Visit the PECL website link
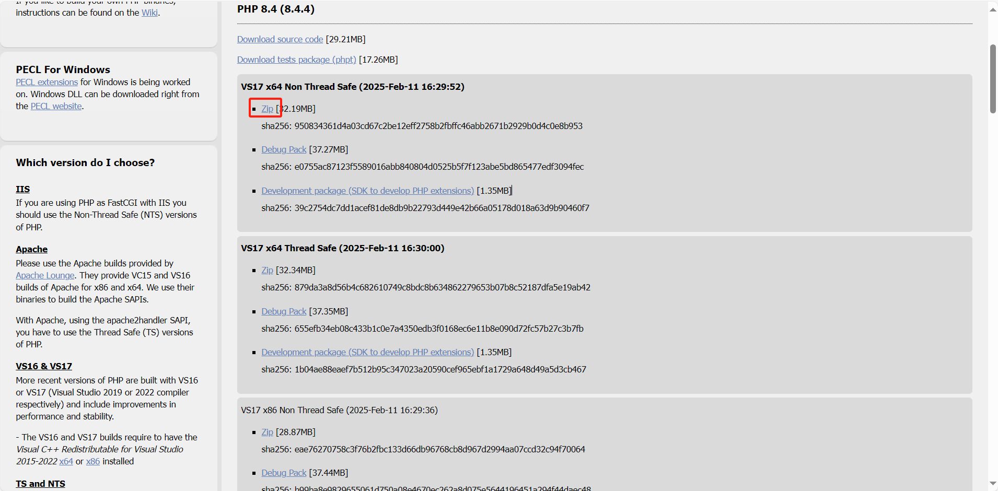 point(56,106)
